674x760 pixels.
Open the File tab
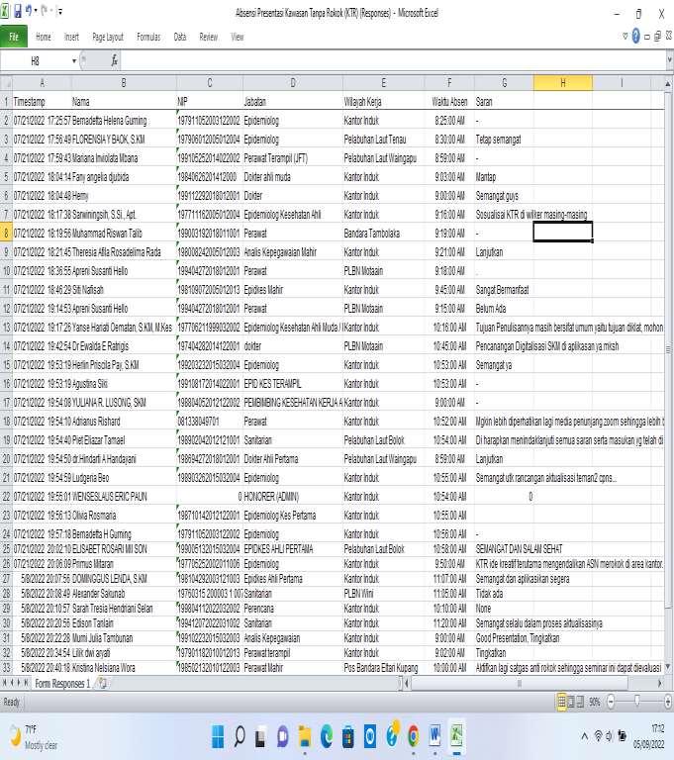14,37
